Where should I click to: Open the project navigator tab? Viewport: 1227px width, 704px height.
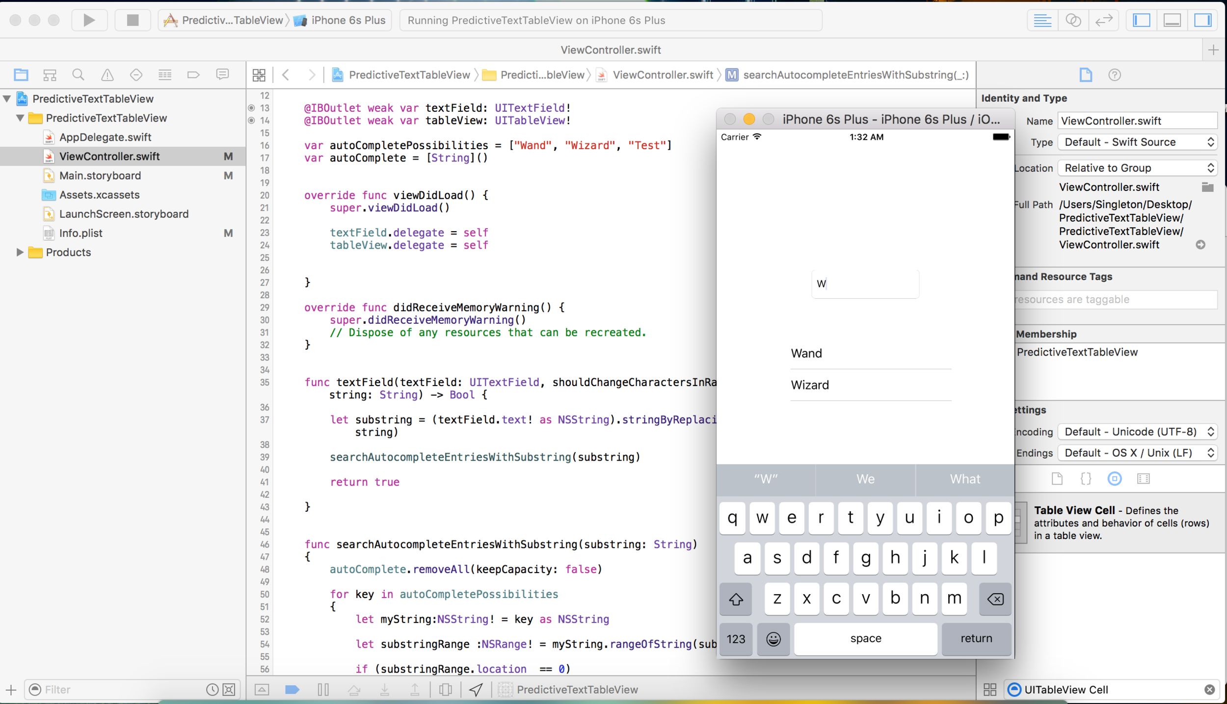(21, 75)
